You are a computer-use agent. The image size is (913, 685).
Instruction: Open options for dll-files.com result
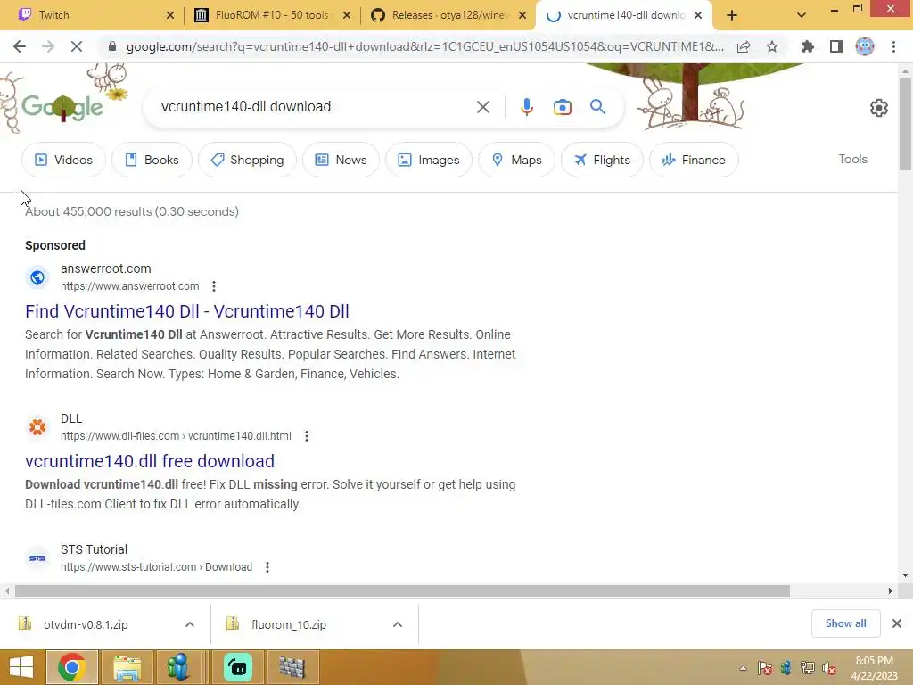coord(307,435)
